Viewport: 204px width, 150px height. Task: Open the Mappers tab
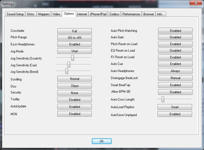[44, 14]
